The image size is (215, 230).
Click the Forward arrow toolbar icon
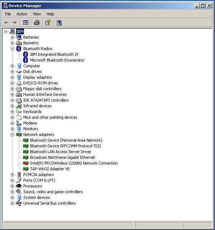pos(15,23)
